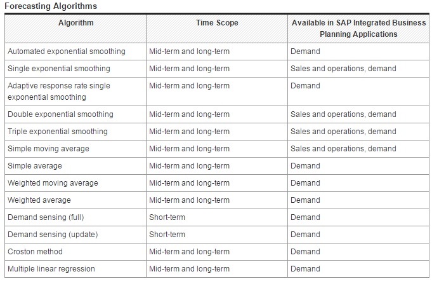This screenshot has width=432, height=281.
Task: Select the Single exponential smoothing row
Action: 217,69
